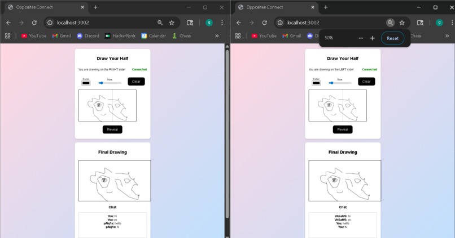
Task: Open the color picker in right window
Action: pyautogui.click(x=316, y=83)
